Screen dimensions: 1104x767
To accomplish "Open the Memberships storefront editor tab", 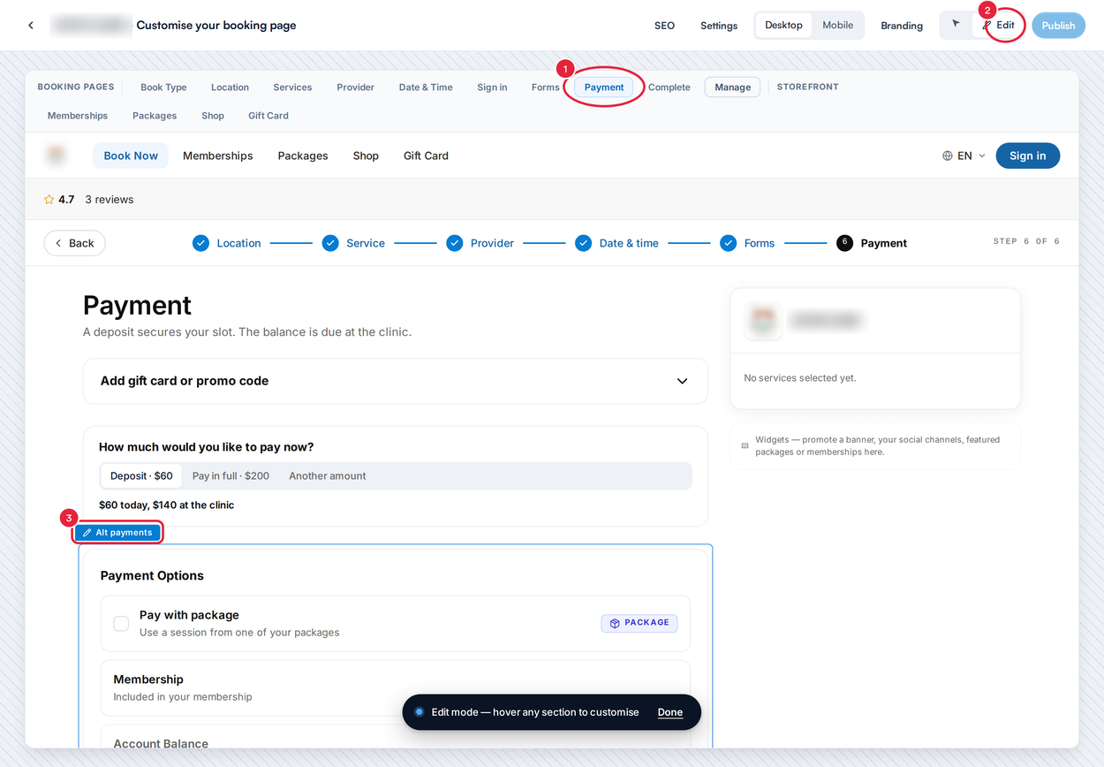I will (x=78, y=116).
